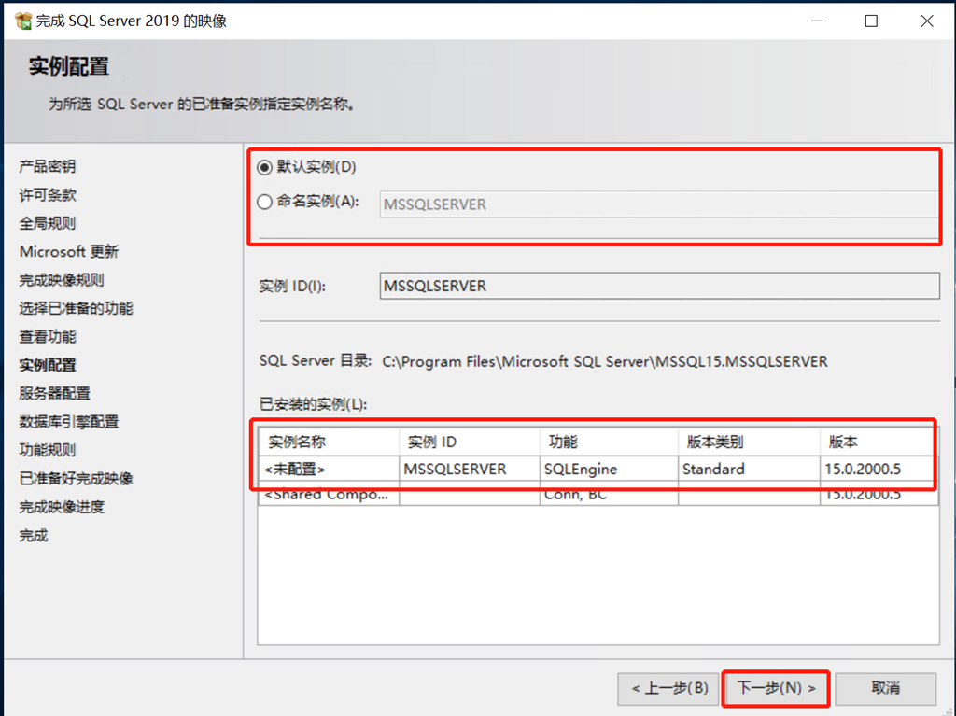The width and height of the screenshot is (956, 716).
Task: Open the 完成 step in sidebar
Action: 33,536
